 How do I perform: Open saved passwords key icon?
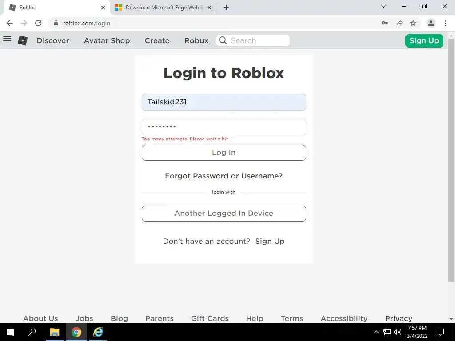click(x=385, y=23)
